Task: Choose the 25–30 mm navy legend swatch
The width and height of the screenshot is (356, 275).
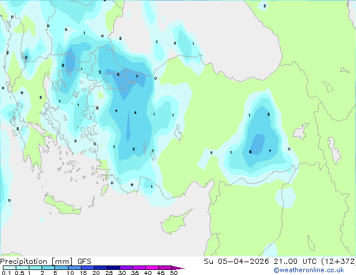Action: pos(113,268)
